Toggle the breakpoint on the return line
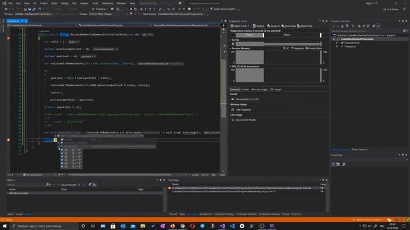 [x=8, y=140]
